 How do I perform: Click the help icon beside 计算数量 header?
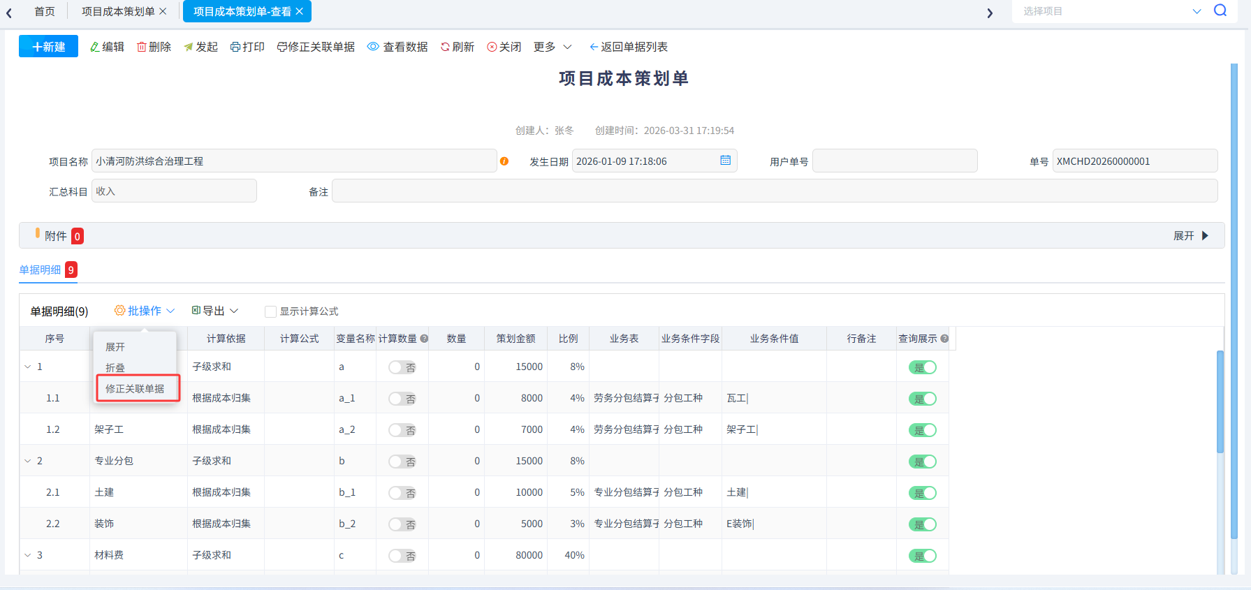pyautogui.click(x=424, y=339)
